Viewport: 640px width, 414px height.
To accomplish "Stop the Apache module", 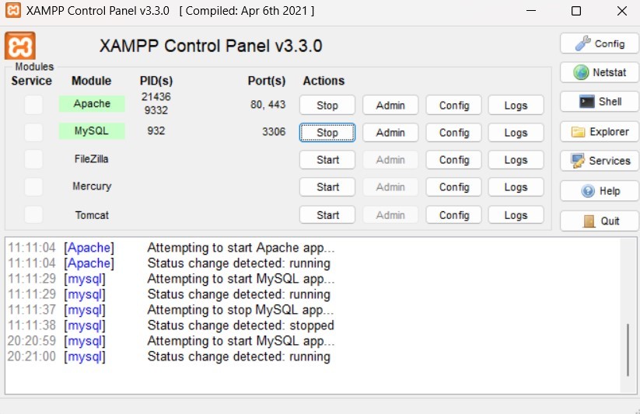I will (327, 106).
